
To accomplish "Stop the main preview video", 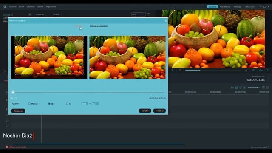I will 180,70.
